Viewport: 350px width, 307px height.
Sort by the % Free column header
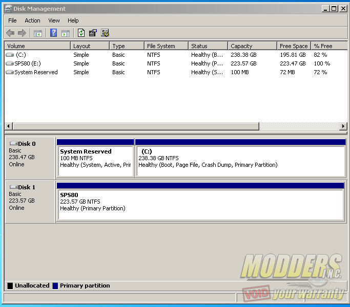(329, 46)
